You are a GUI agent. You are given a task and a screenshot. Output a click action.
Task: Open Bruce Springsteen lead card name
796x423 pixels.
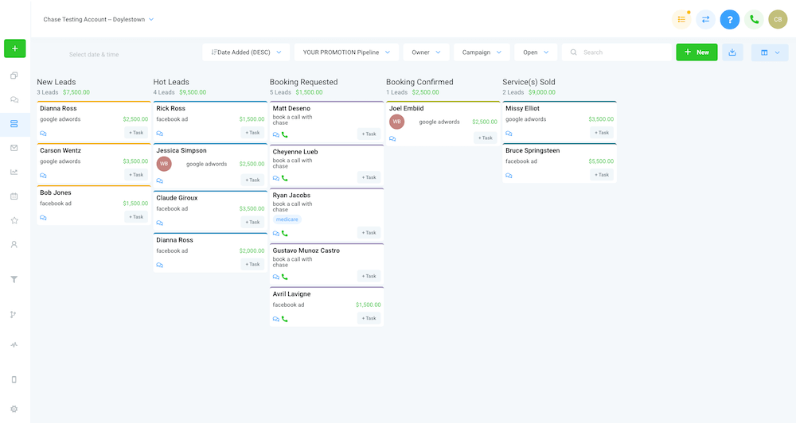(533, 150)
